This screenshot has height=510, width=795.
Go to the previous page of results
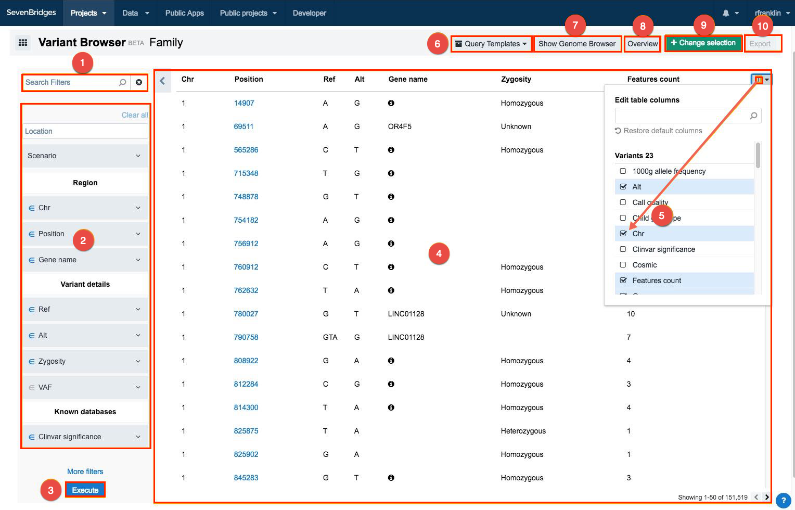[756, 497]
